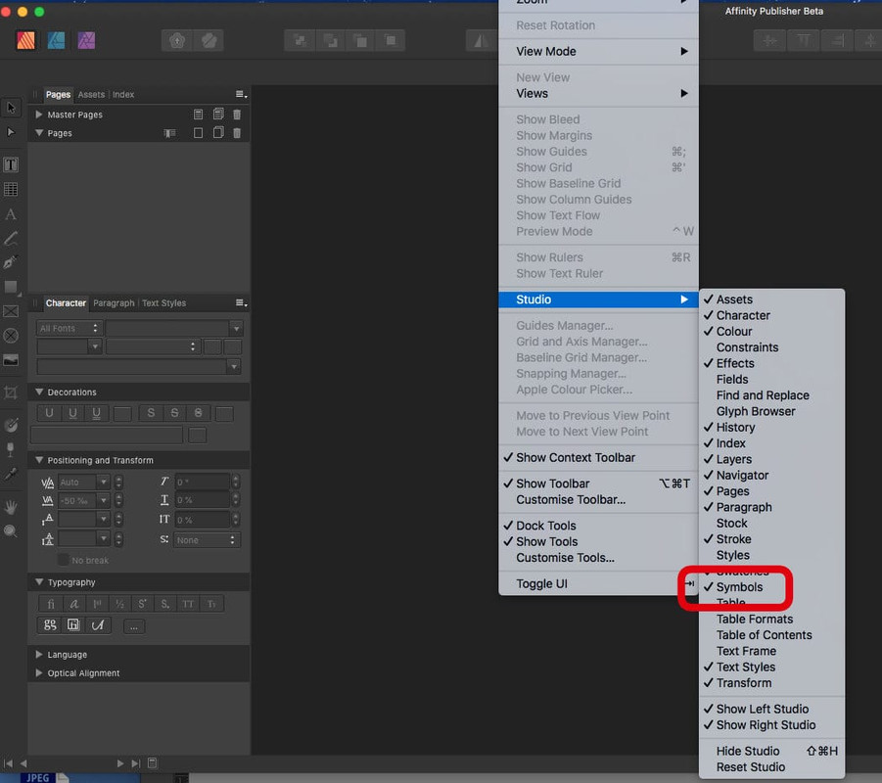Switch to Photo persona icon
This screenshot has height=783, width=882.
tap(86, 40)
